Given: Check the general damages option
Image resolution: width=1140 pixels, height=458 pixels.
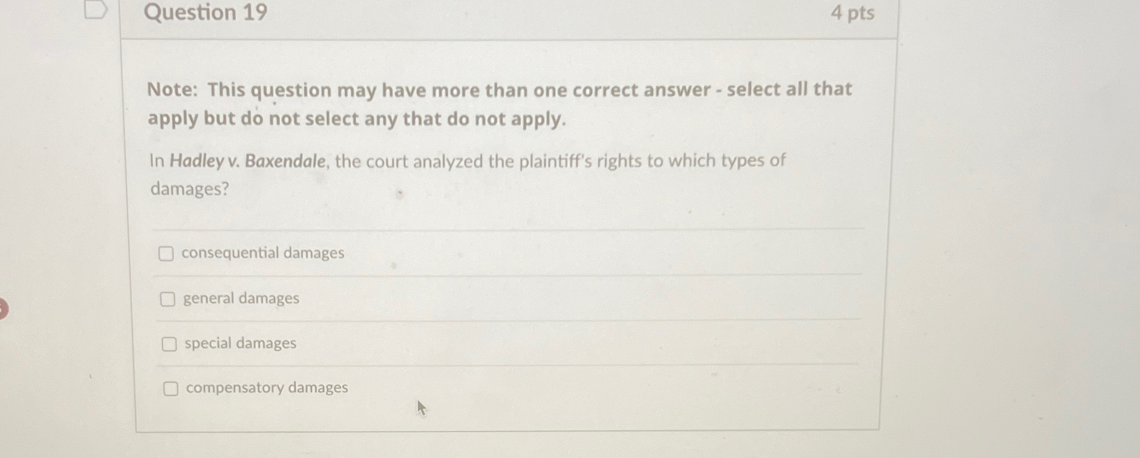Looking at the screenshot, I should (167, 299).
